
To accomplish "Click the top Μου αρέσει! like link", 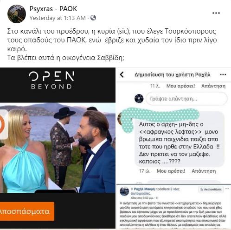I will click(180, 86).
